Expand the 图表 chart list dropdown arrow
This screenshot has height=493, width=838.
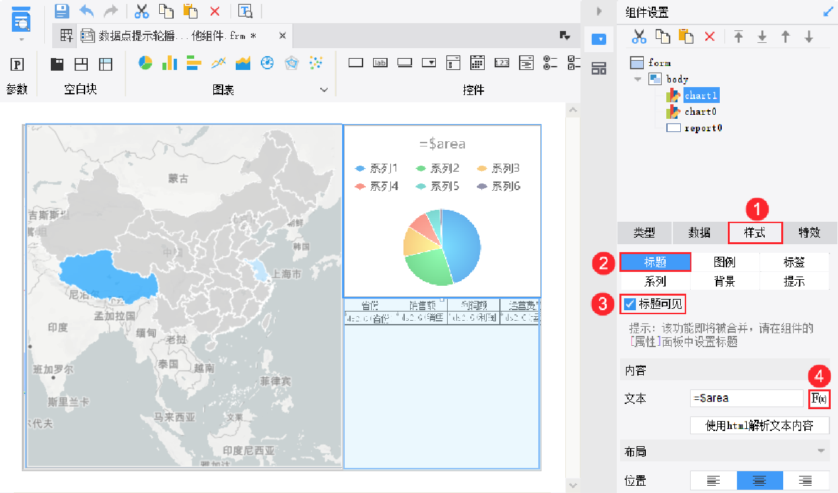[324, 90]
